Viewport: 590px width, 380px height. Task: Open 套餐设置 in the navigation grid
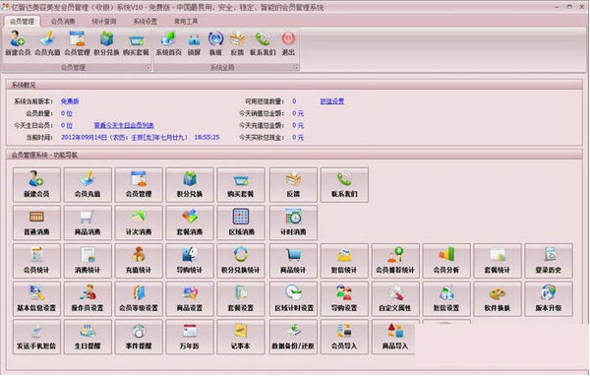pos(241,299)
